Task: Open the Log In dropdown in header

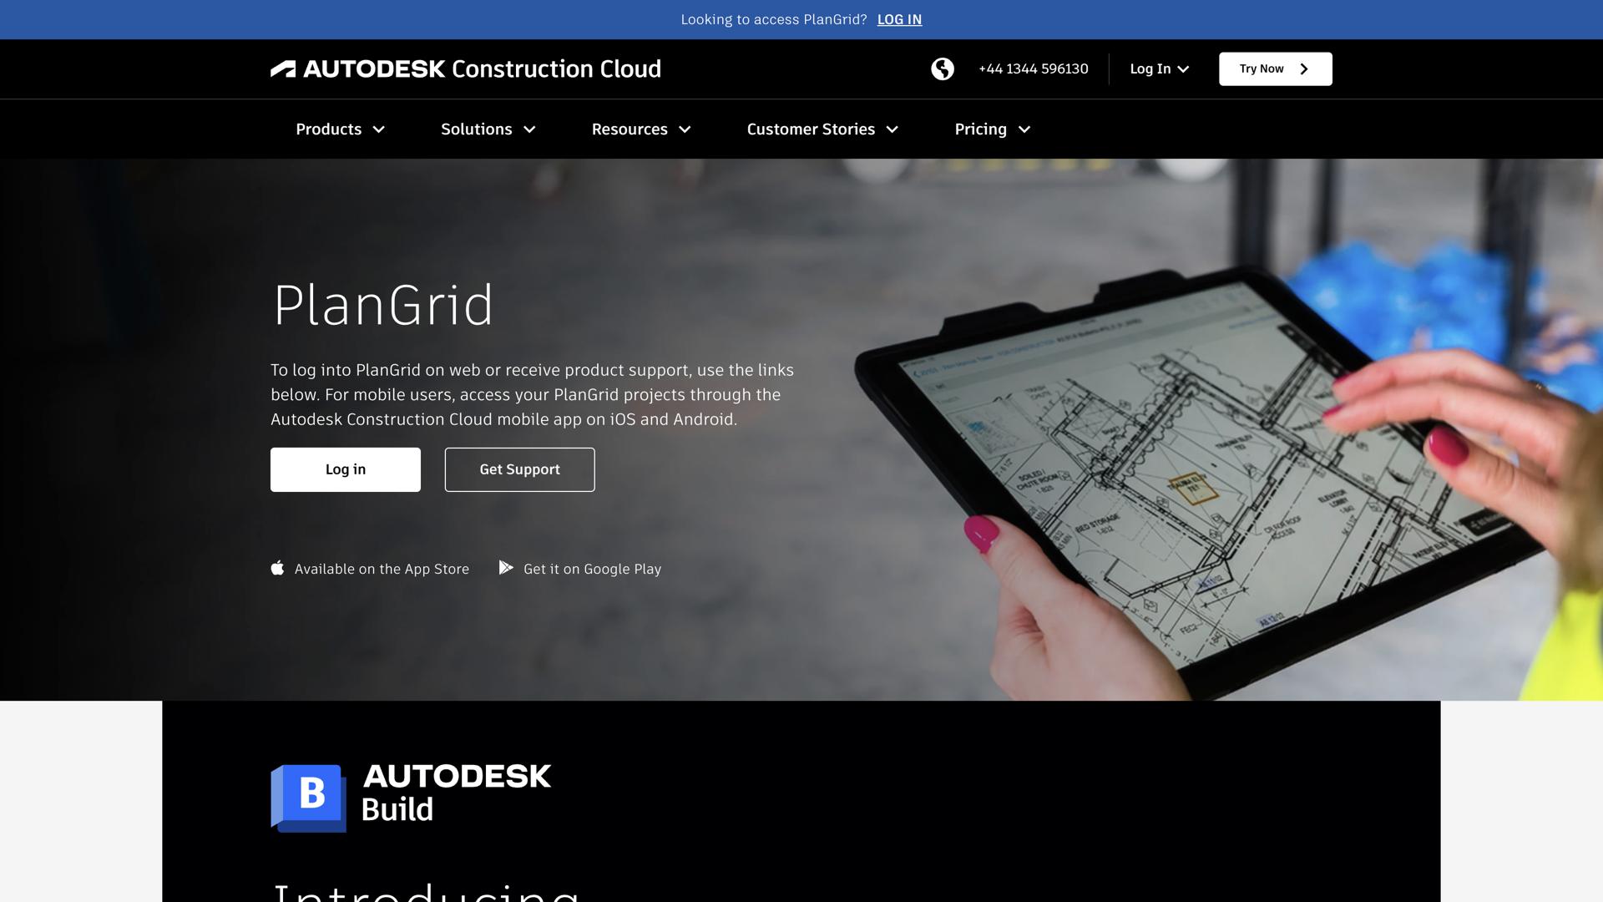Action: [1159, 69]
